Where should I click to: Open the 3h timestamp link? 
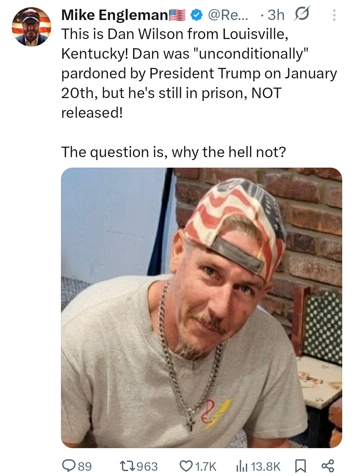click(276, 15)
